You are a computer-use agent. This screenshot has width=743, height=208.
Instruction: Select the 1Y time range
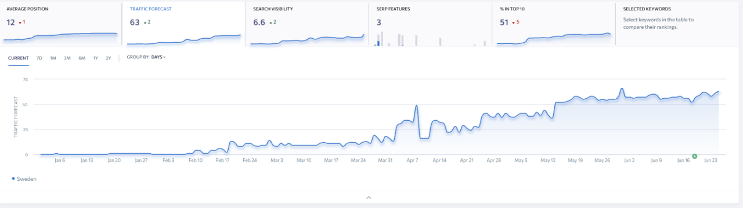coord(95,58)
